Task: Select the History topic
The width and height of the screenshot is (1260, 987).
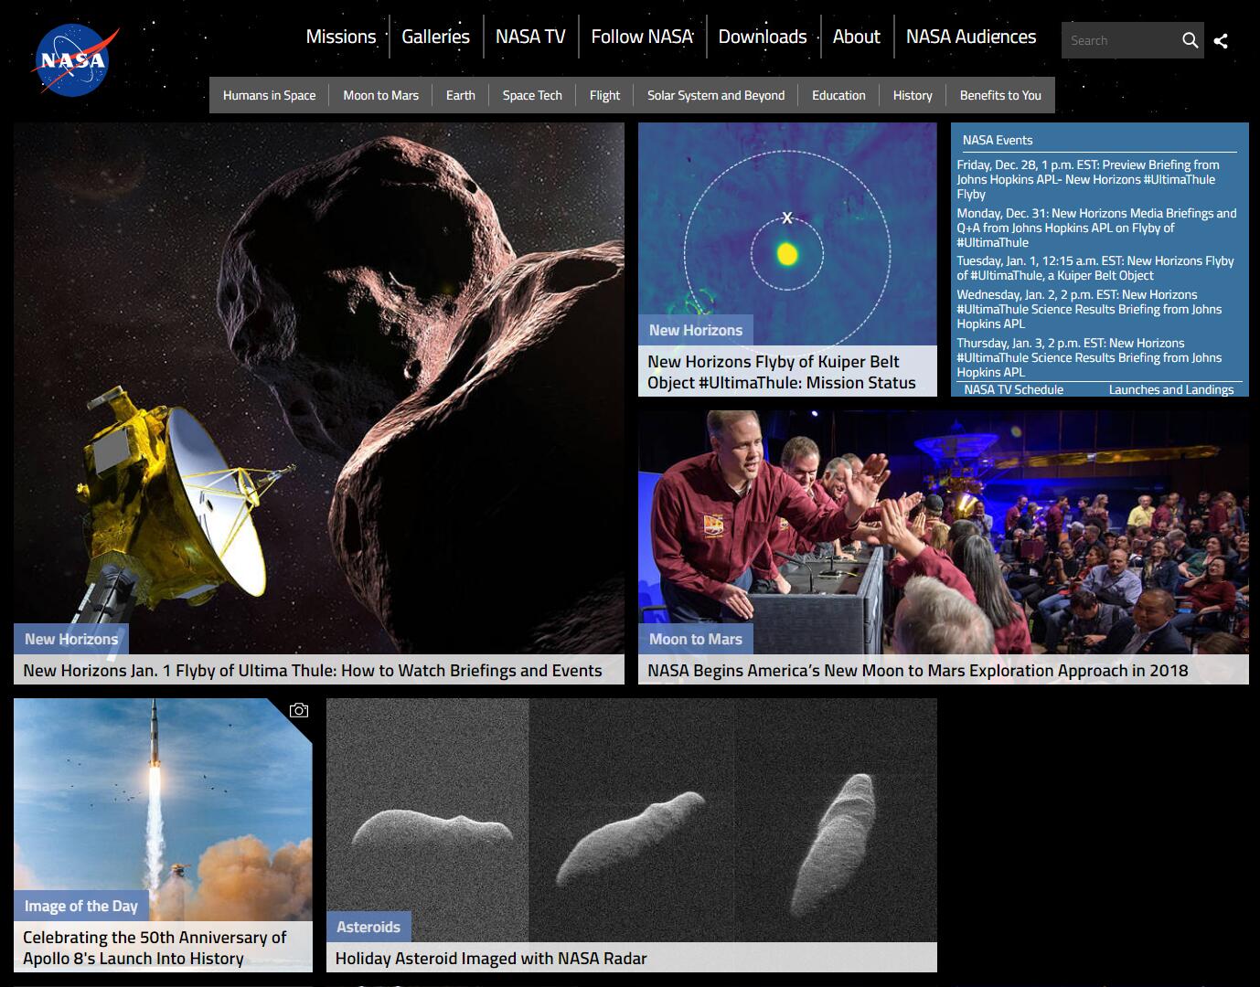Action: 913,95
